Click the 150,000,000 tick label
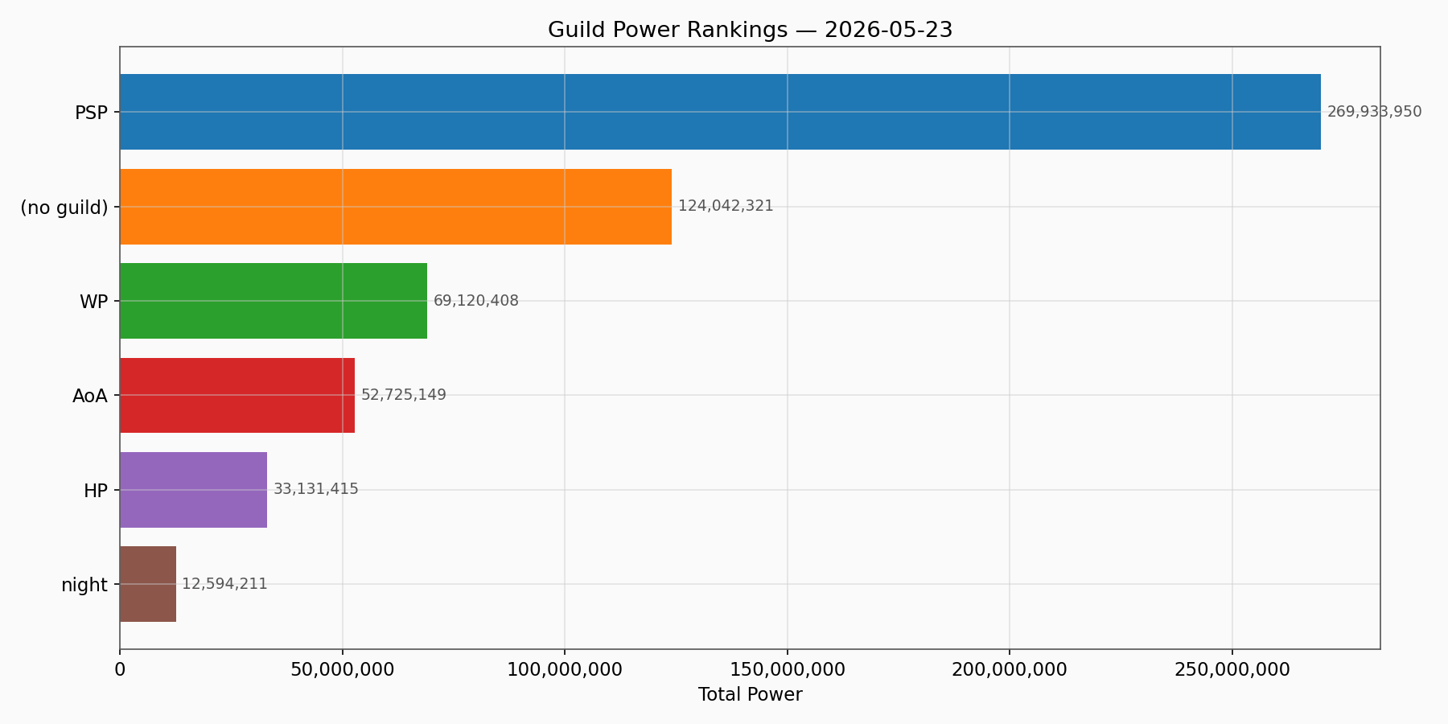 click(x=788, y=669)
